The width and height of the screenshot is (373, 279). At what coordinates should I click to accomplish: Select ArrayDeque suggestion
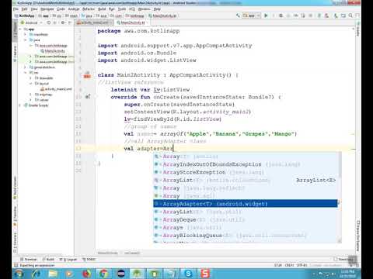[x=246, y=219]
